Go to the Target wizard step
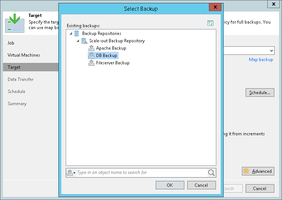 pyautogui.click(x=30, y=67)
